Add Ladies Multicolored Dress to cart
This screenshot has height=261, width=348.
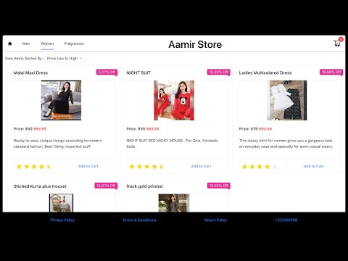tap(314, 166)
